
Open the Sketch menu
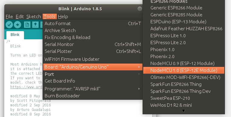pyautogui.click(x=34, y=17)
